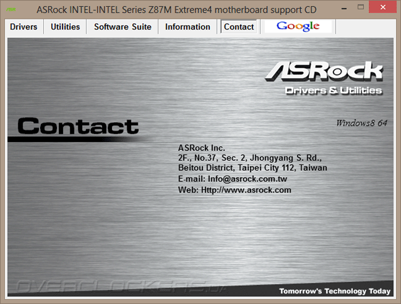Open the Software Suite tab
Viewport: 401px width, 304px height.
(x=123, y=27)
